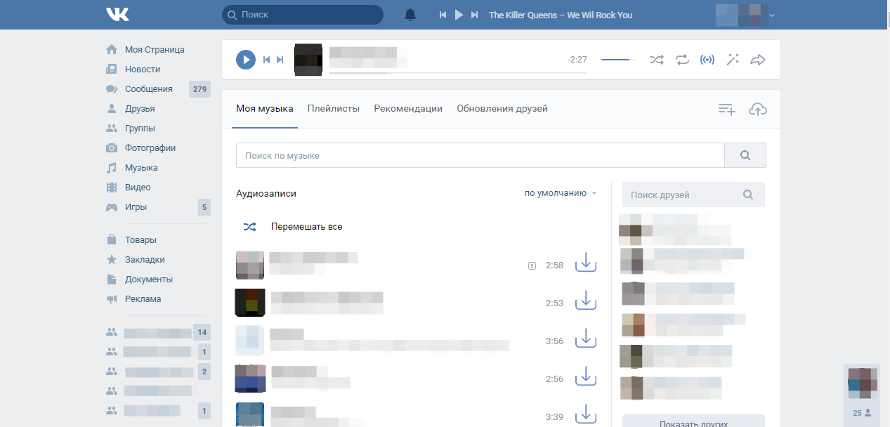Skip to the next track in the top bar

tap(473, 14)
